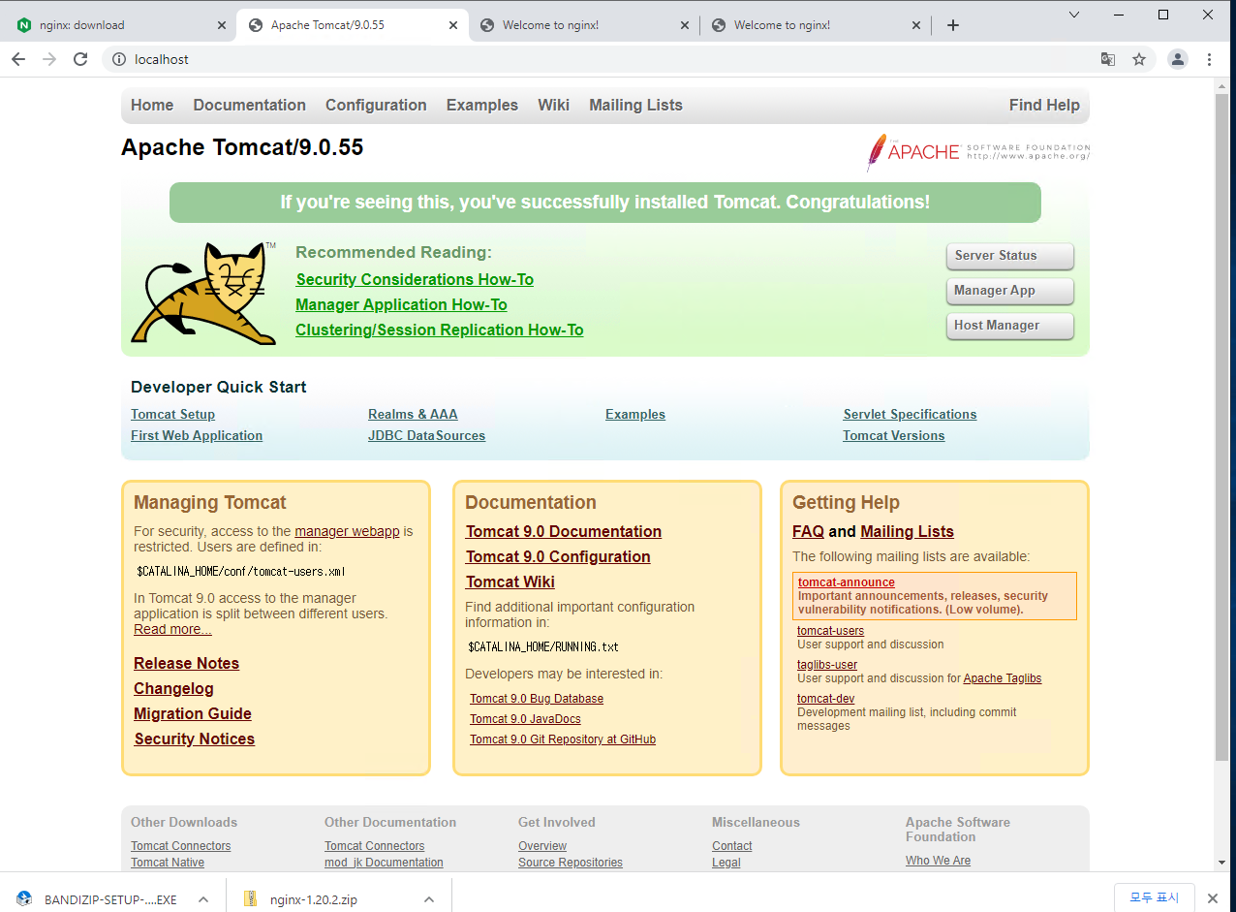Image resolution: width=1236 pixels, height=912 pixels.
Task: Open Tomcat 9.0 Documentation link
Action: (564, 531)
